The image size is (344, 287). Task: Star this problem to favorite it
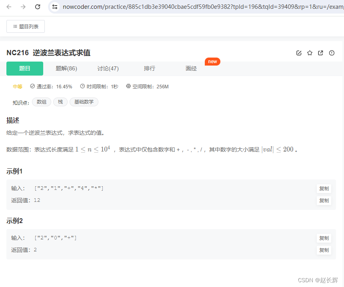coord(310,52)
